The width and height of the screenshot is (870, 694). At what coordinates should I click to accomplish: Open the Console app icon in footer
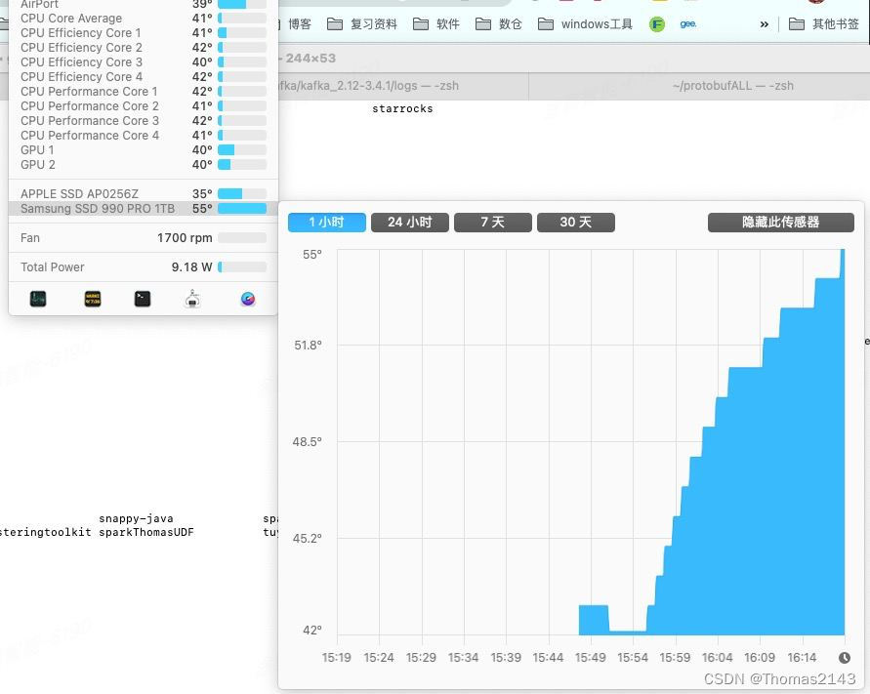pyautogui.click(x=93, y=299)
